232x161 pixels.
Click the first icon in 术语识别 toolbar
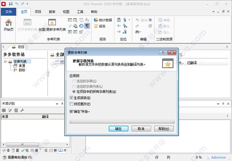pyautogui.click(x=4, y=110)
